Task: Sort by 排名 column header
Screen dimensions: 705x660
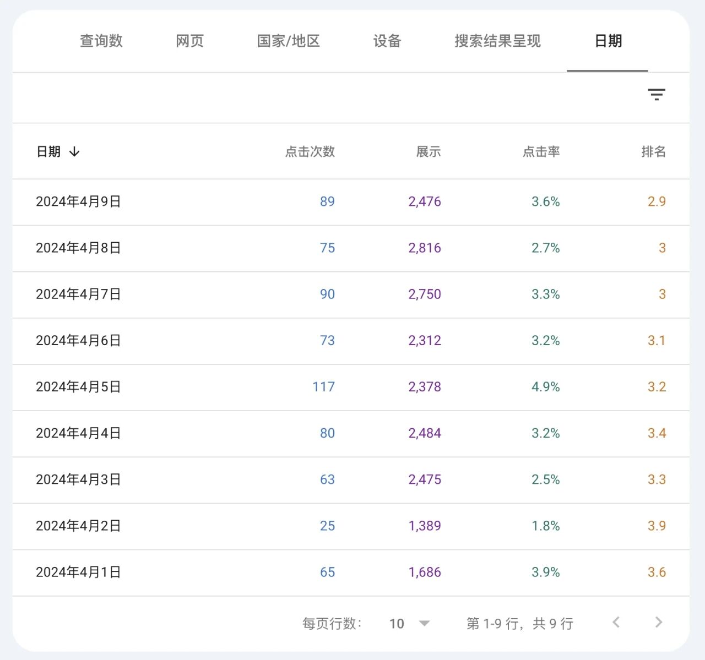Action: pos(654,152)
